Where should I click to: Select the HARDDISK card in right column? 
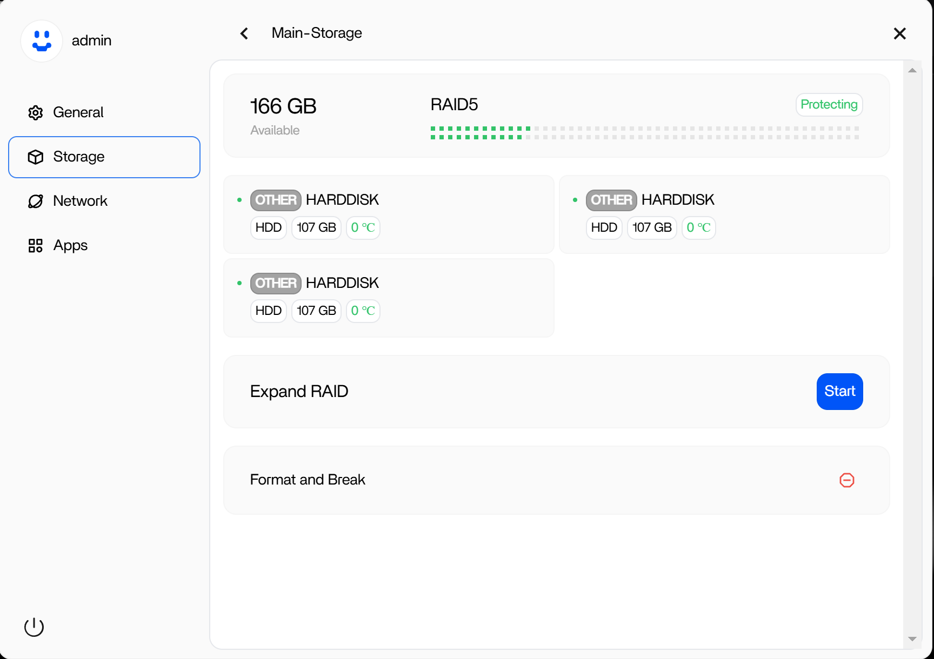(x=724, y=214)
